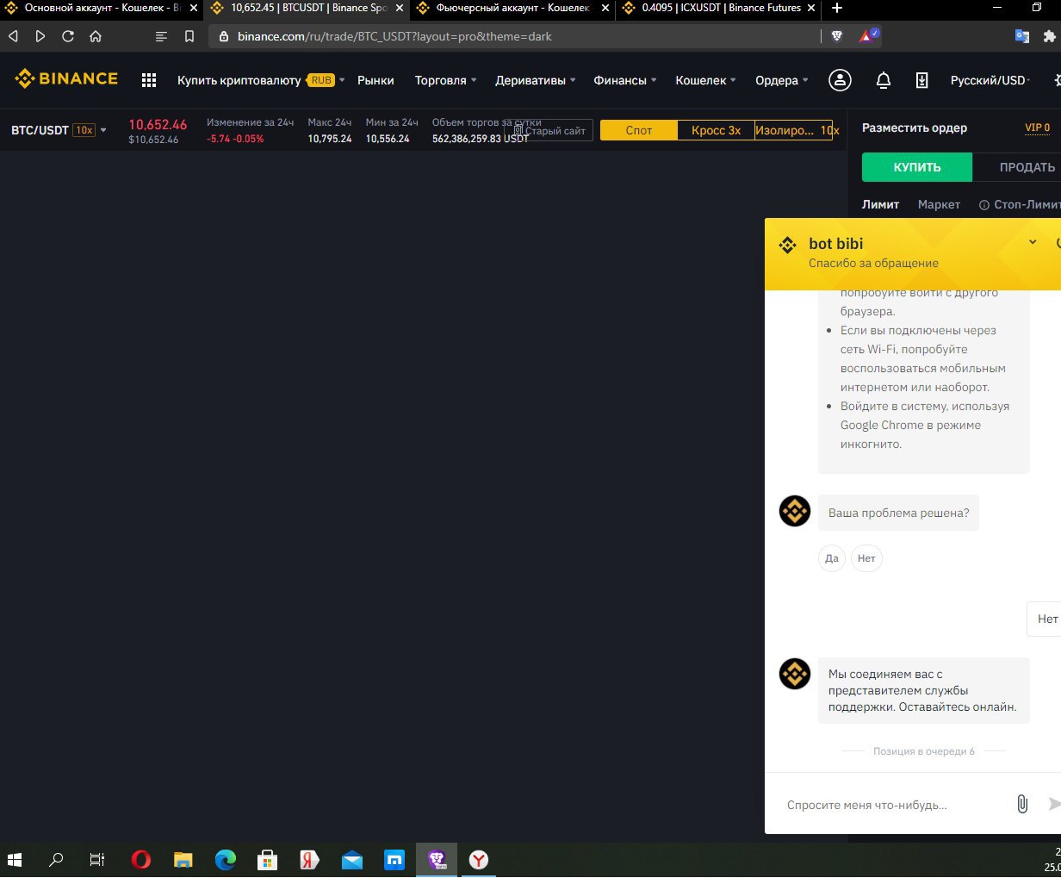Open File Explorer from the taskbar
This screenshot has width=1061, height=878.
pos(183,859)
